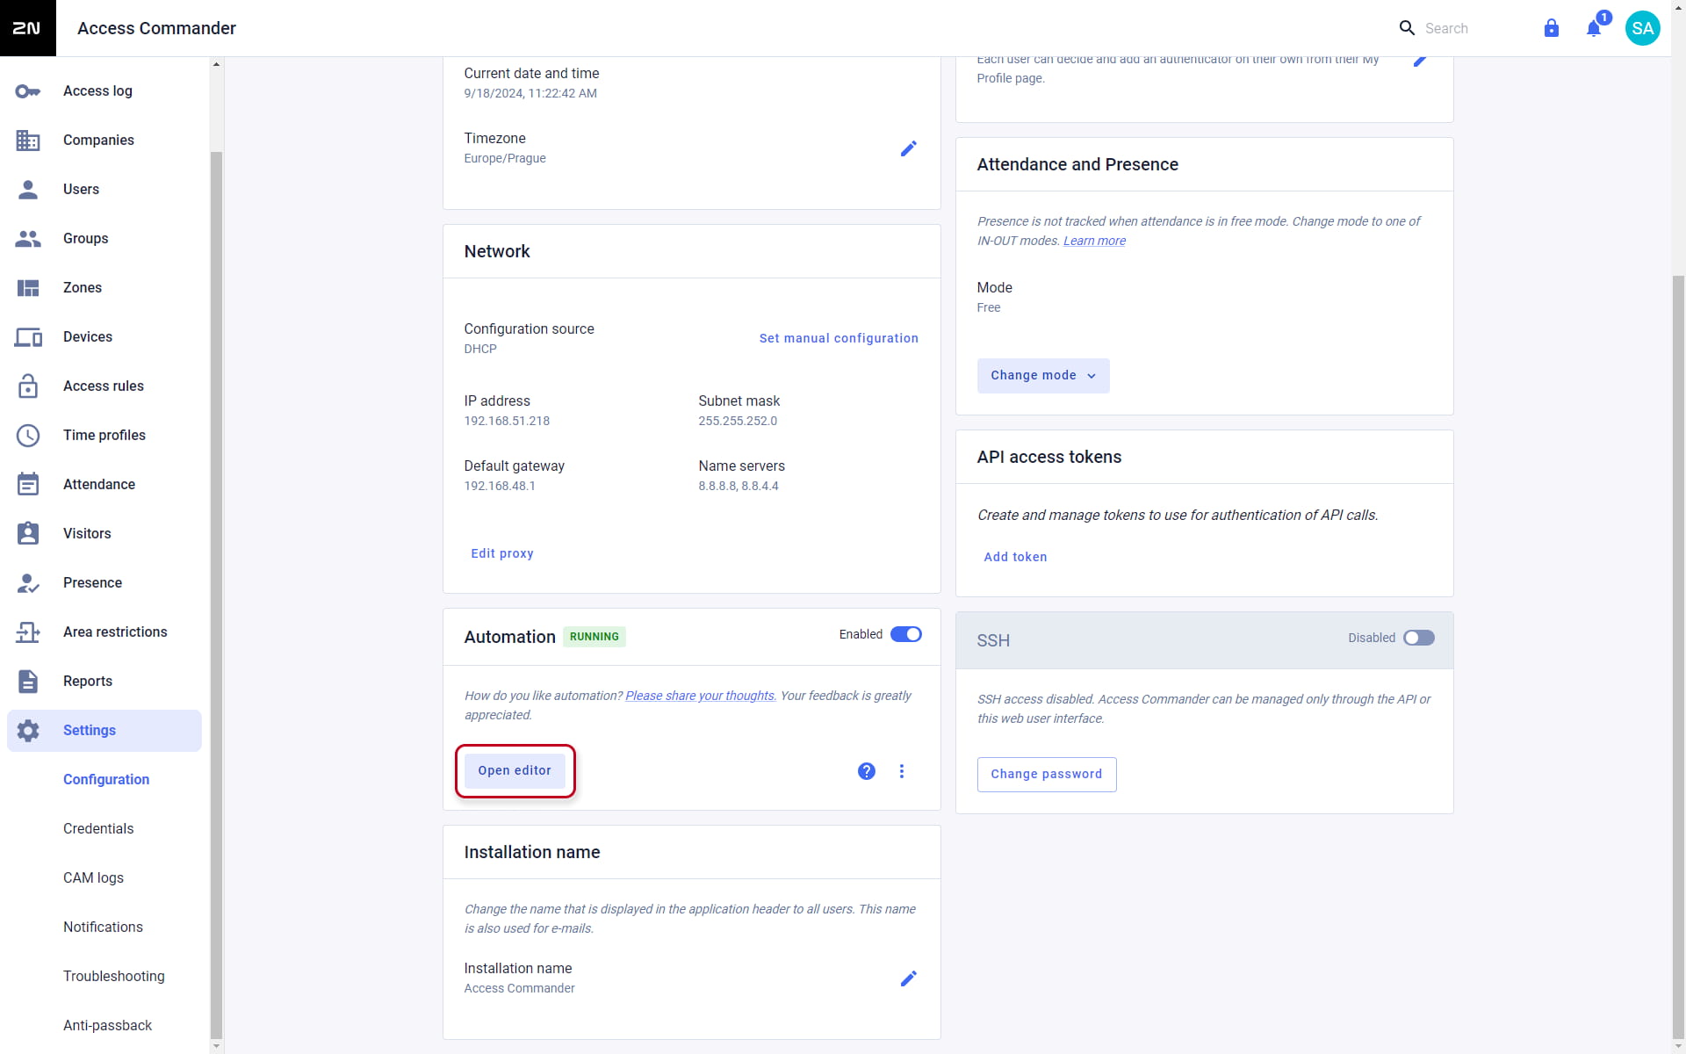Open Configuration submenu item

coord(106,780)
